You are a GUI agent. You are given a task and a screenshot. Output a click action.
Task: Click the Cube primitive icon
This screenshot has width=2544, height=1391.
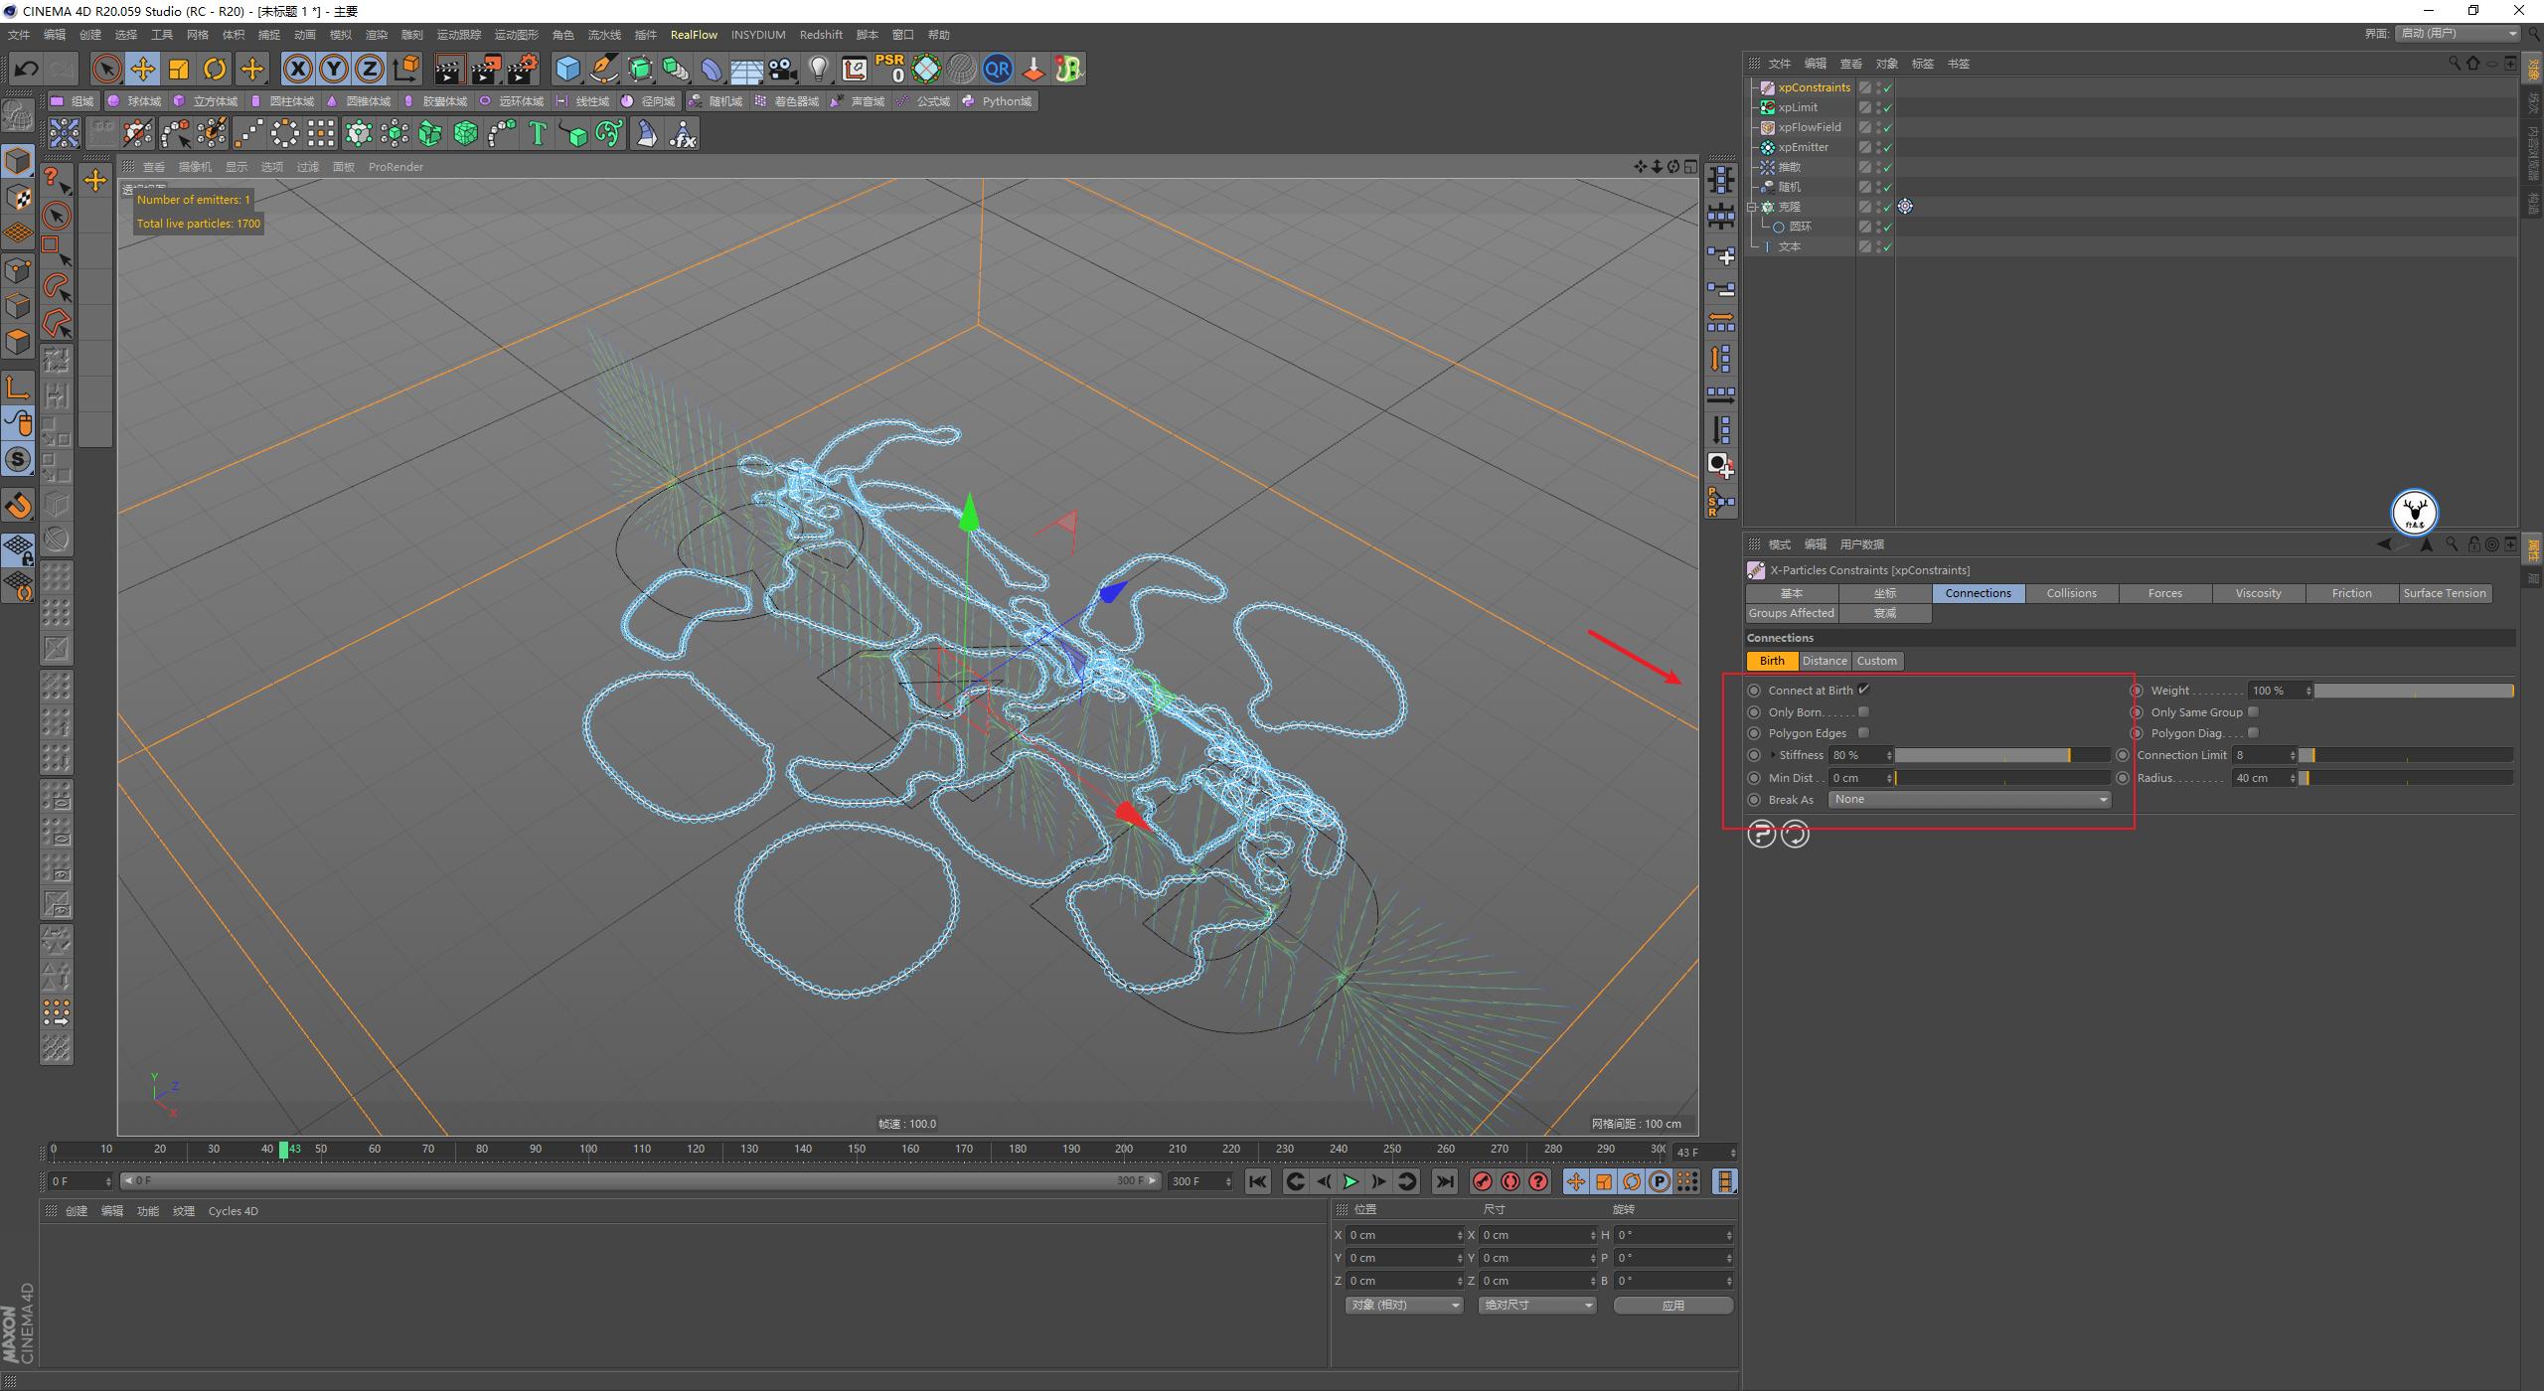pyautogui.click(x=568, y=68)
